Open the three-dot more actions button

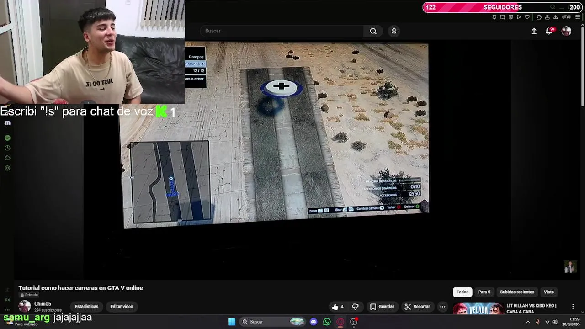442,307
